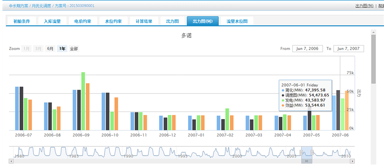
Task: View the 计算结果 tab
Action: pyautogui.click(x=144, y=21)
